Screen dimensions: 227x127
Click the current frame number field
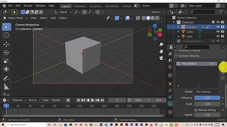pos(117,100)
